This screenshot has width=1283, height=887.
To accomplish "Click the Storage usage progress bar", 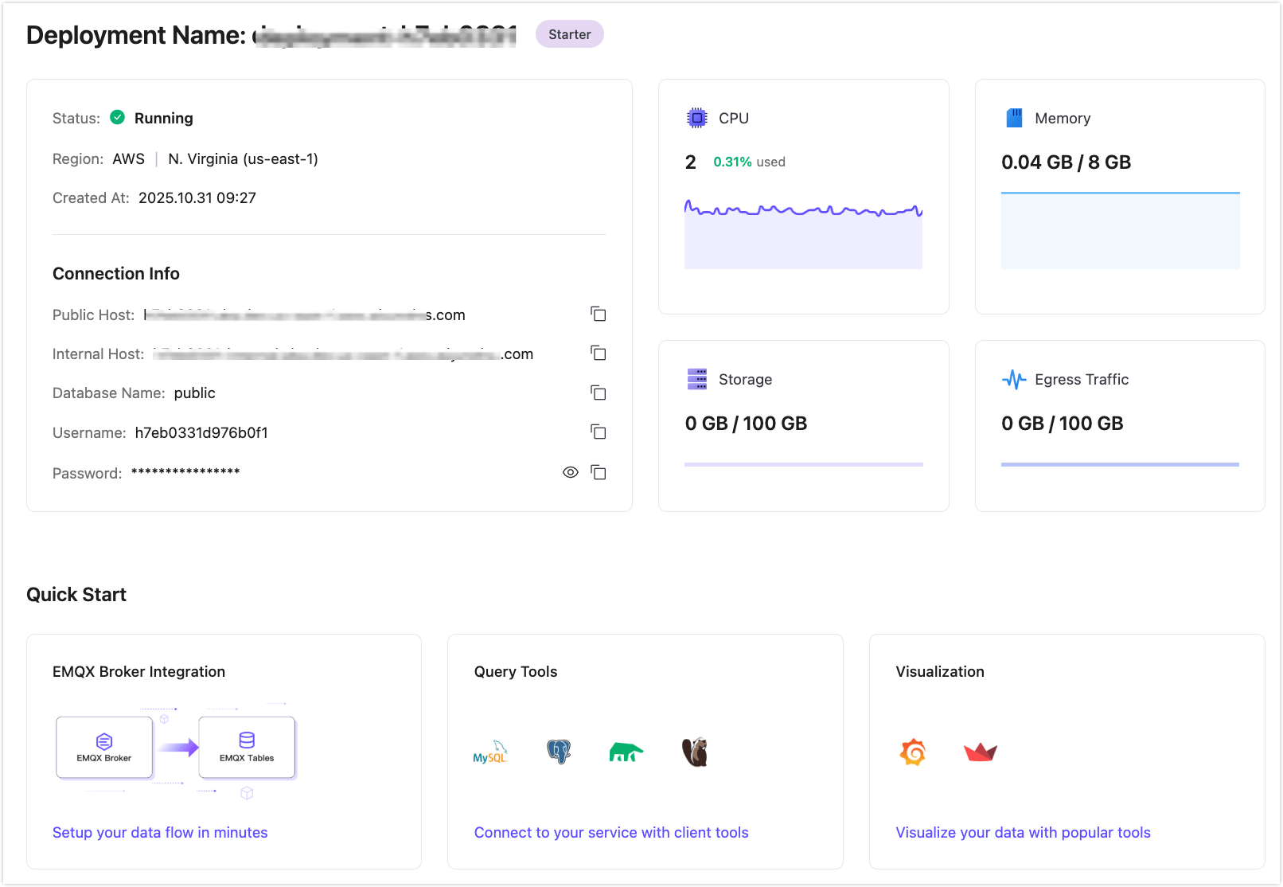I will (803, 463).
